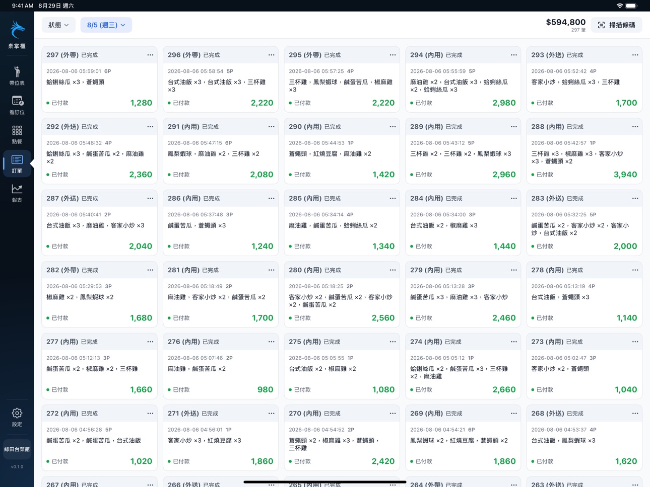Image resolution: width=650 pixels, height=487 pixels.
Task: Click the 274 (內用) order title
Action: (426, 342)
